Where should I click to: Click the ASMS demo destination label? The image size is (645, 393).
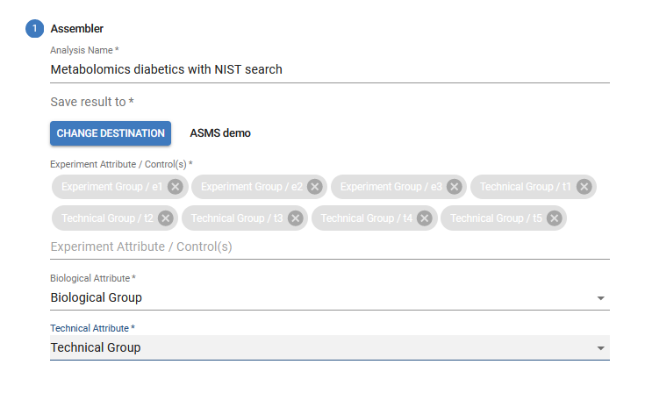point(220,133)
